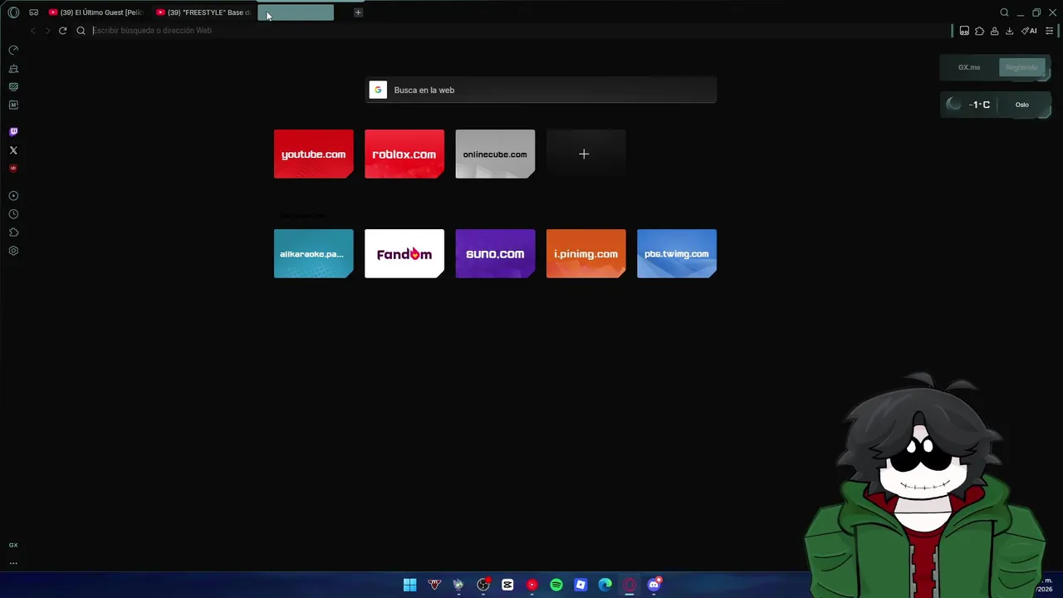Open the roblox.com speed dial tile
This screenshot has height=598, width=1063.
(x=404, y=154)
